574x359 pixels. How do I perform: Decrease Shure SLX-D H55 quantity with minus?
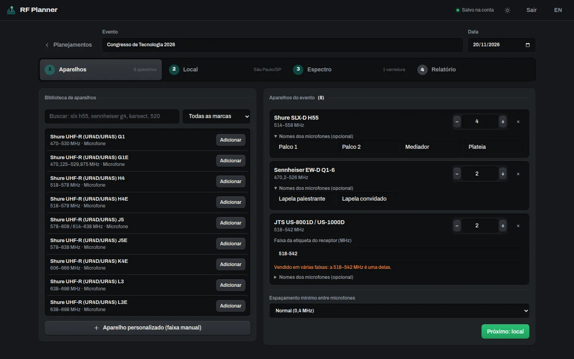coord(457,122)
